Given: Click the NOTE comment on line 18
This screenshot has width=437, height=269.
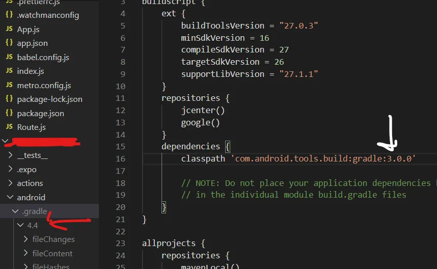Looking at the screenshot, I should (309, 183).
